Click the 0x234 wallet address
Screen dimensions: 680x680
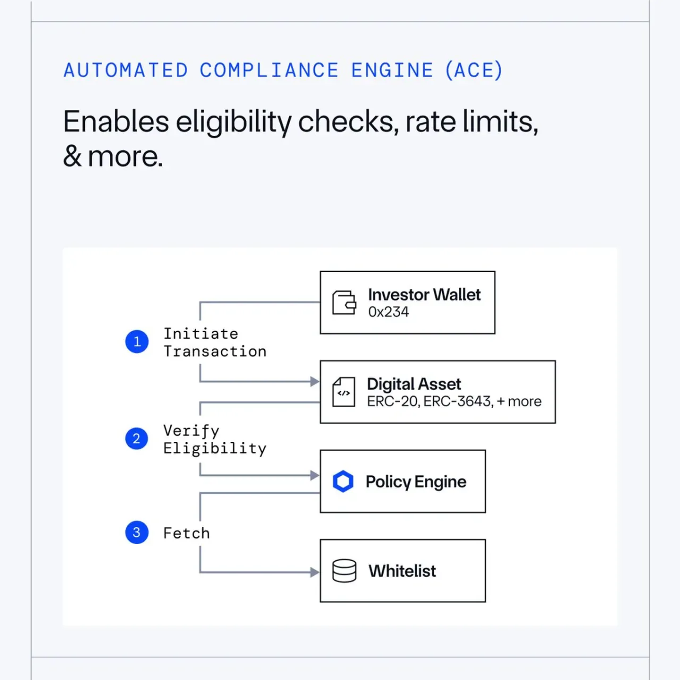(388, 312)
